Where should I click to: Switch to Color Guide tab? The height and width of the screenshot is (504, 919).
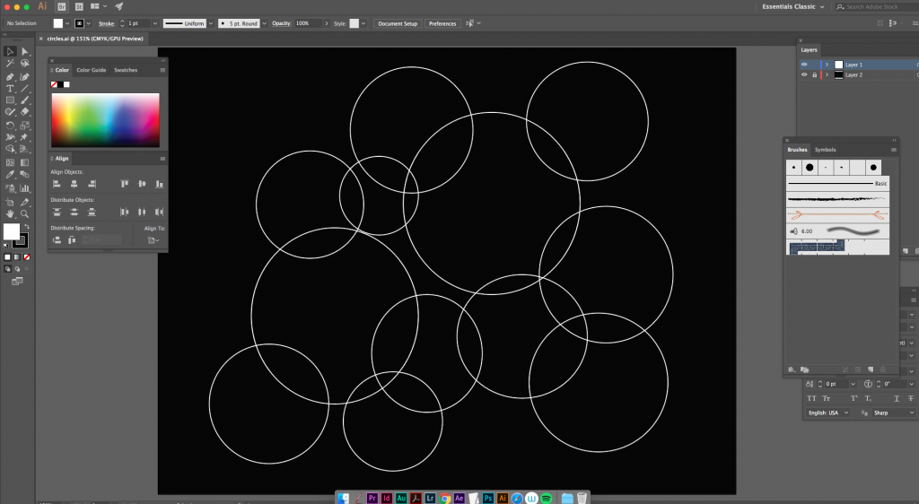tap(92, 70)
